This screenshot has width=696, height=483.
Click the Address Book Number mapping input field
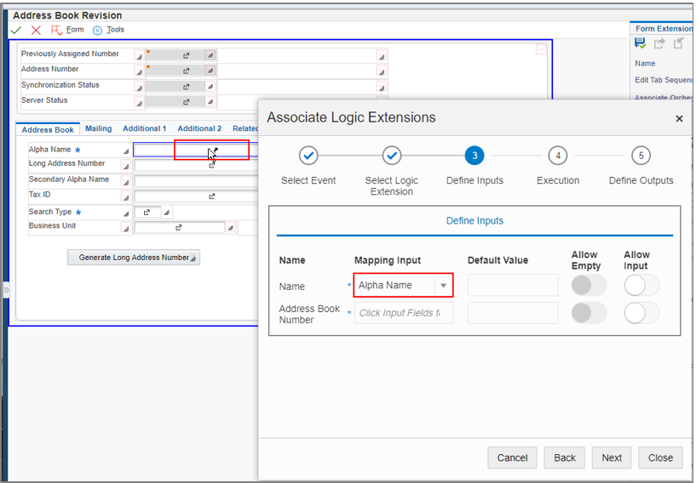(x=404, y=313)
